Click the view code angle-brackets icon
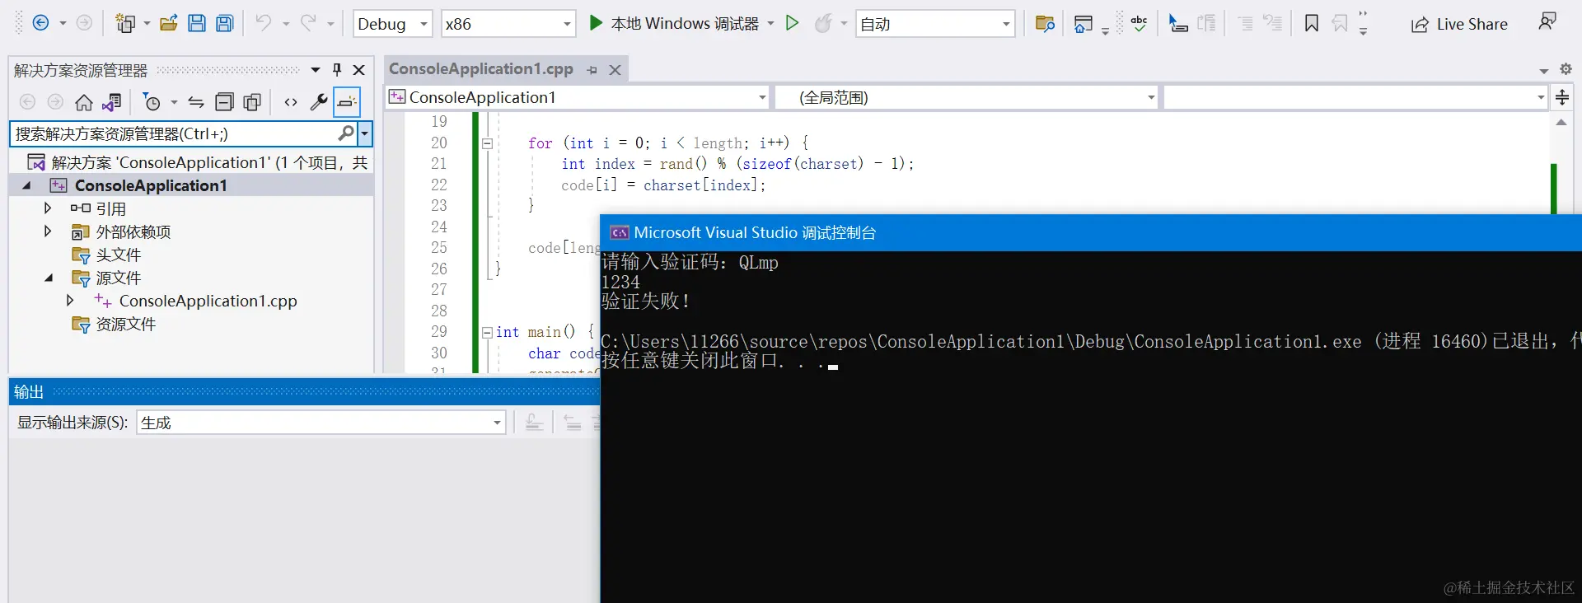1582x603 pixels. point(291,102)
